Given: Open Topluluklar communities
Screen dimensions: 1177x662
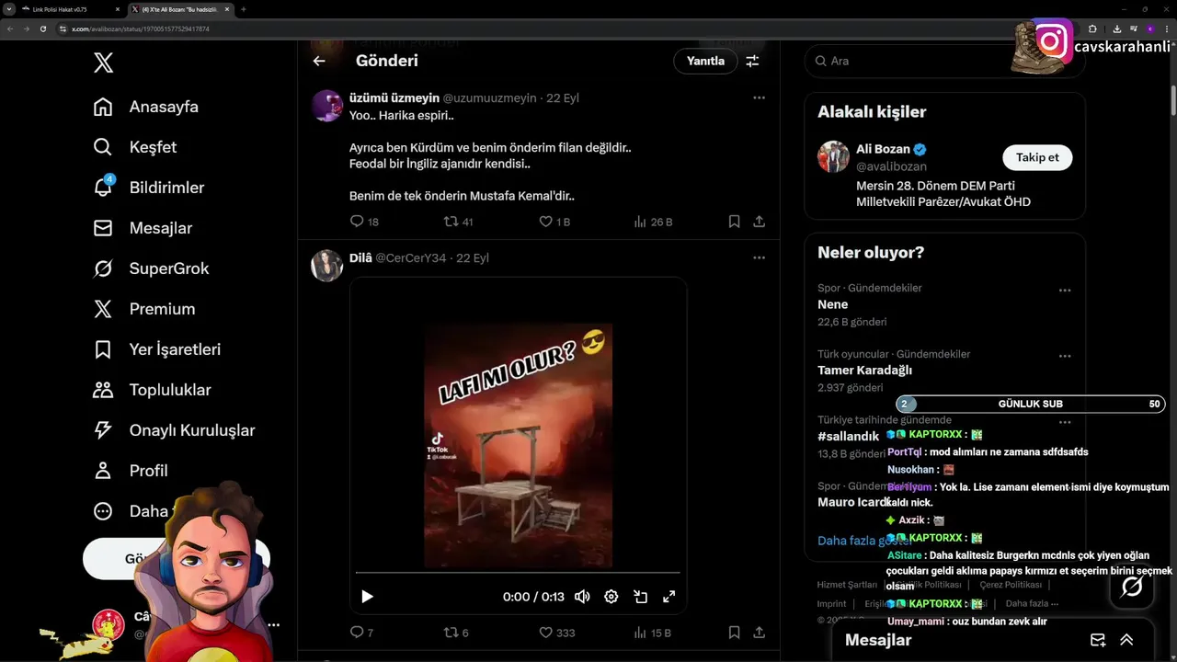Looking at the screenshot, I should tap(152, 390).
